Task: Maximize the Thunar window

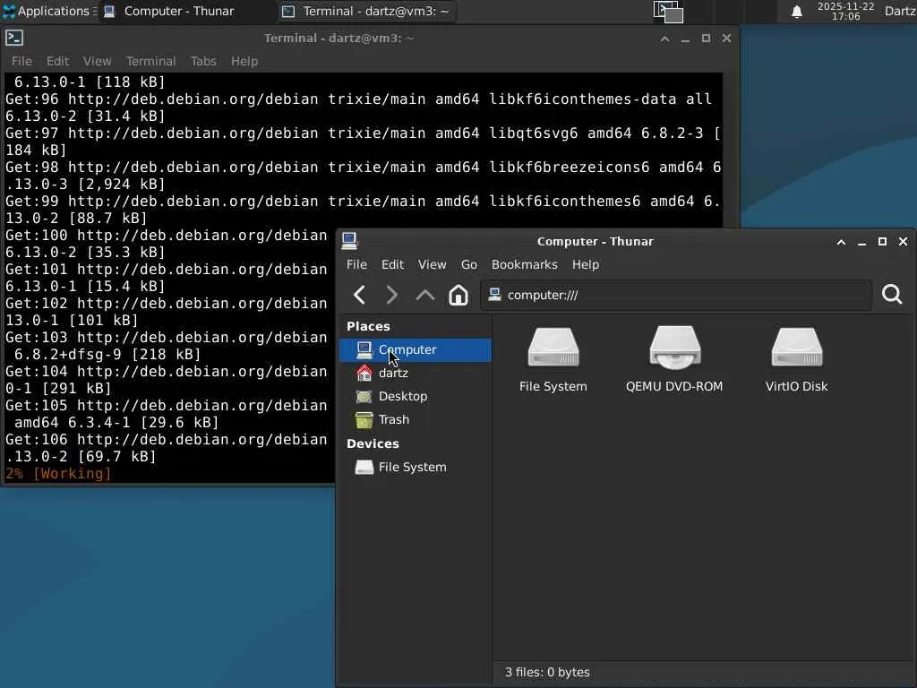Action: (882, 242)
